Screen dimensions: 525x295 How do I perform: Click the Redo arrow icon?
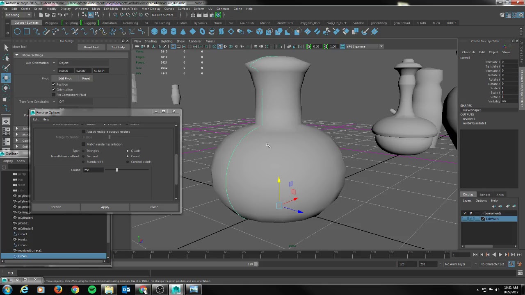coord(66,15)
